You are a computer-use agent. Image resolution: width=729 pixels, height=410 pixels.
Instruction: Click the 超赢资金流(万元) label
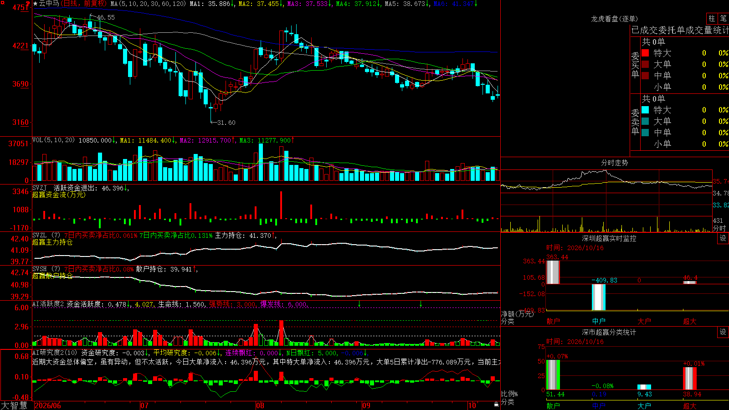pos(59,195)
